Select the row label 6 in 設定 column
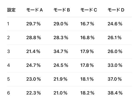The height and width of the screenshot is (109, 139). [x=9, y=93]
